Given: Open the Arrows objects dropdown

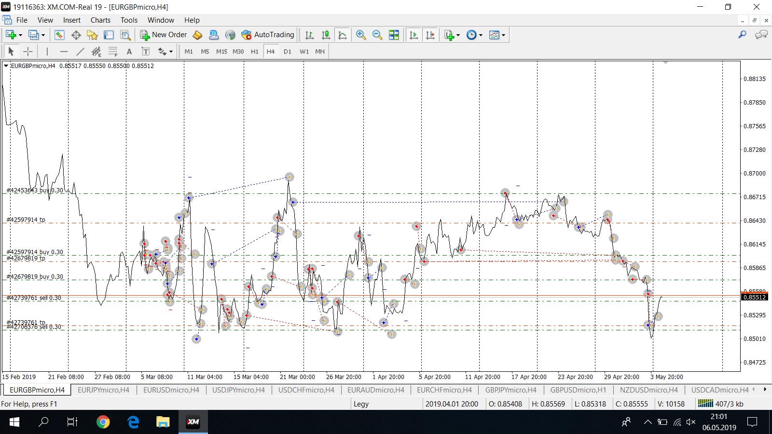Looking at the screenshot, I should coord(171,52).
